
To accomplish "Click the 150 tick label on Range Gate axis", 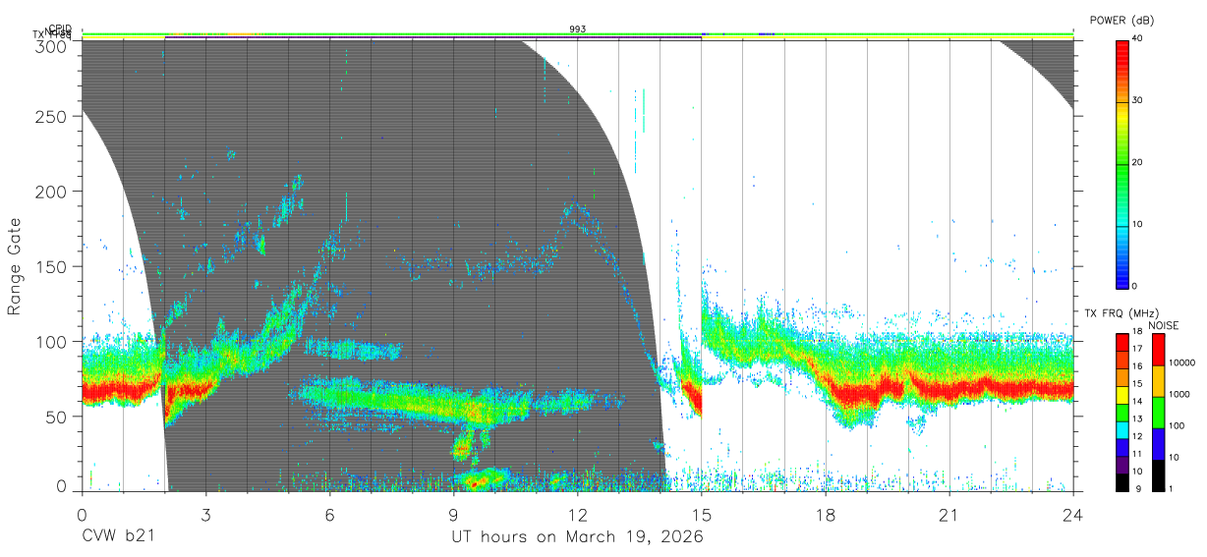I will click(52, 266).
